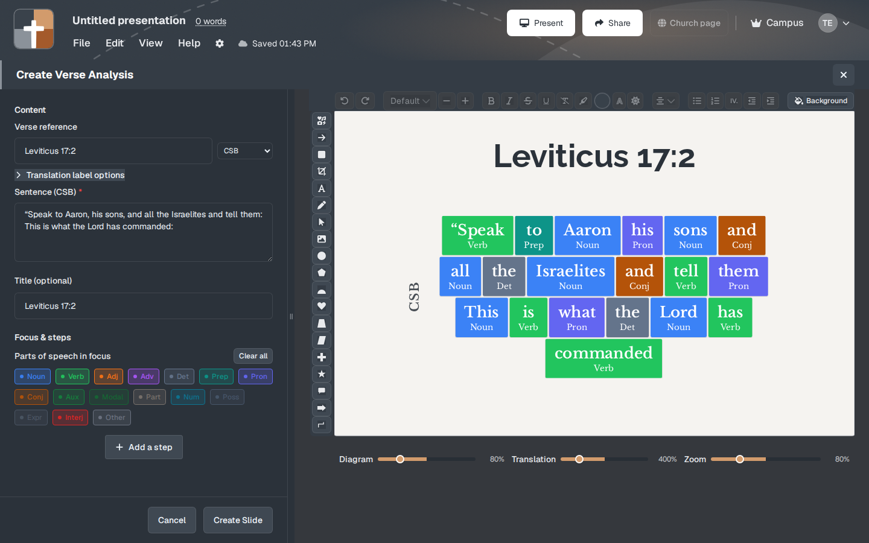869x543 pixels.
Task: Open the Default font size dropdown
Action: point(410,101)
